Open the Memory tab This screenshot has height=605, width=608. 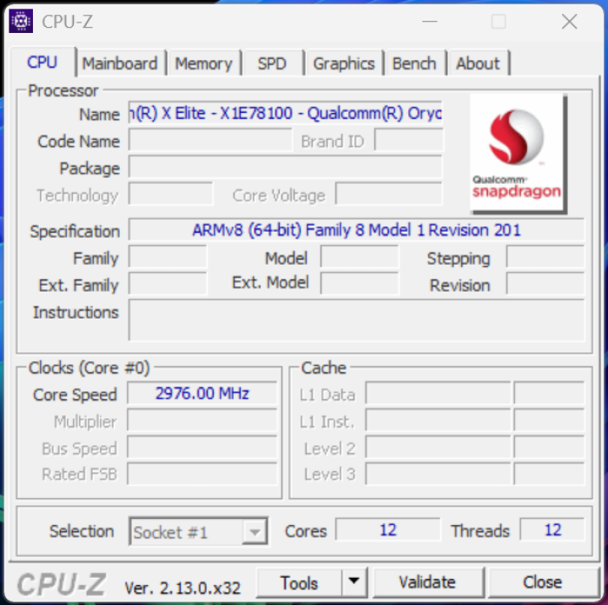203,63
